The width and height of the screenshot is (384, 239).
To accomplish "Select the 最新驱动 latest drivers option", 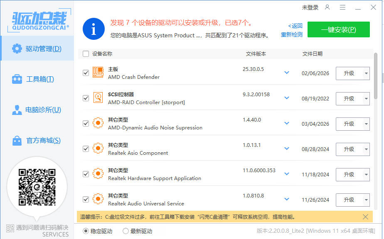I will (126, 231).
